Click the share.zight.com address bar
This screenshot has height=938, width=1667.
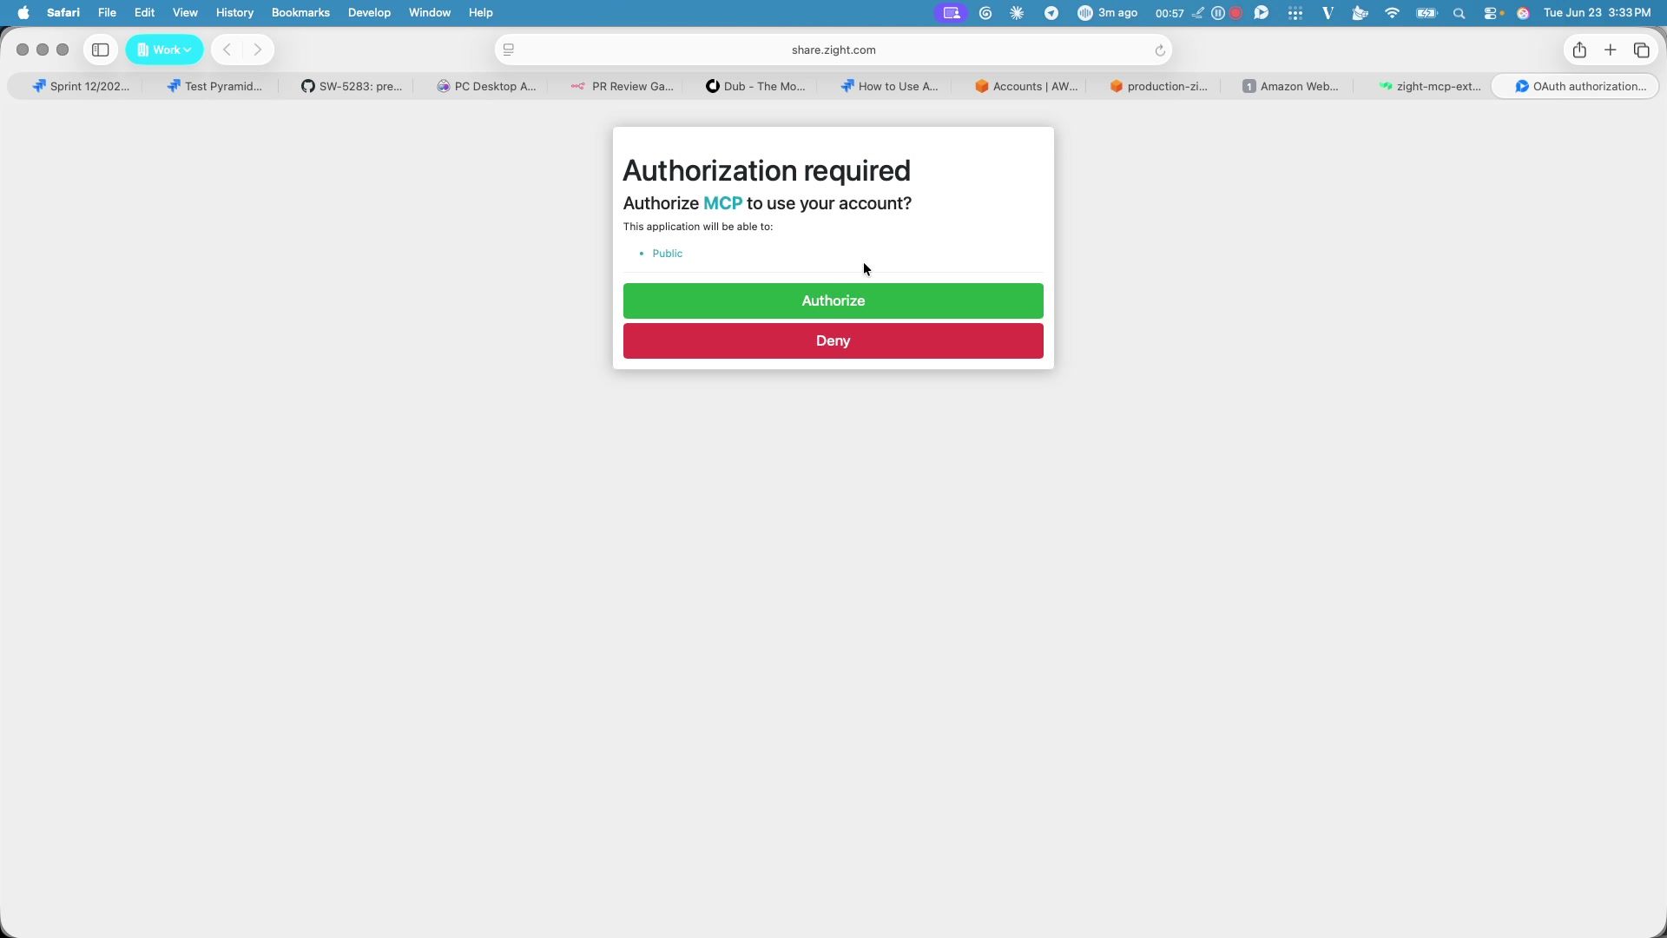[x=833, y=50]
